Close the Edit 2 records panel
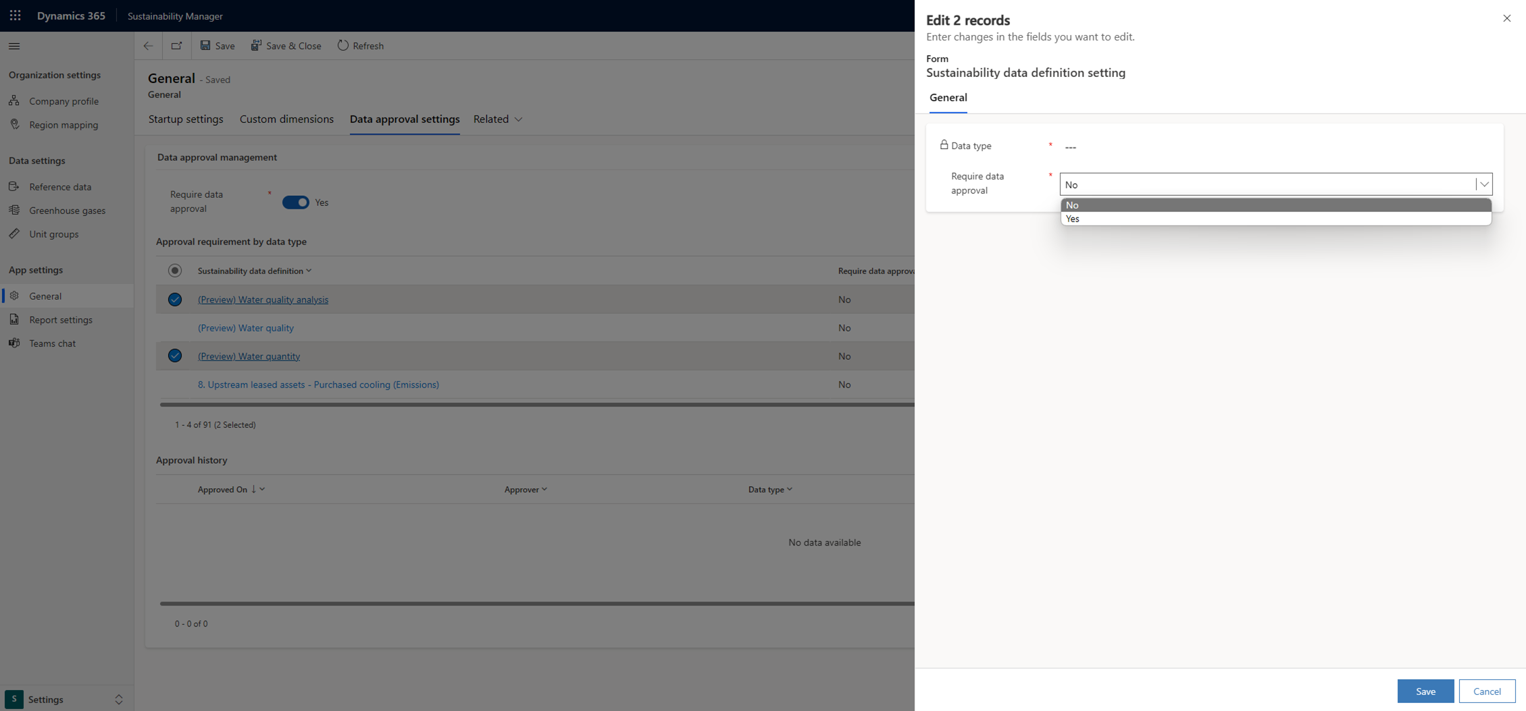Screen dimensions: 1526x711 1506,18
